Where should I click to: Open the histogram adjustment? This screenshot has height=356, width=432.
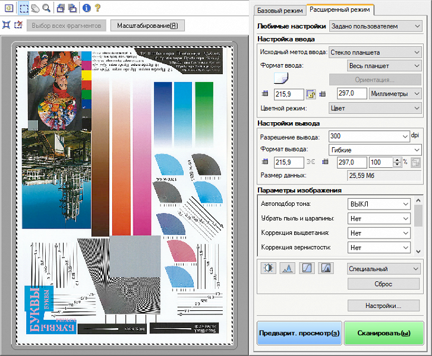pos(287,269)
